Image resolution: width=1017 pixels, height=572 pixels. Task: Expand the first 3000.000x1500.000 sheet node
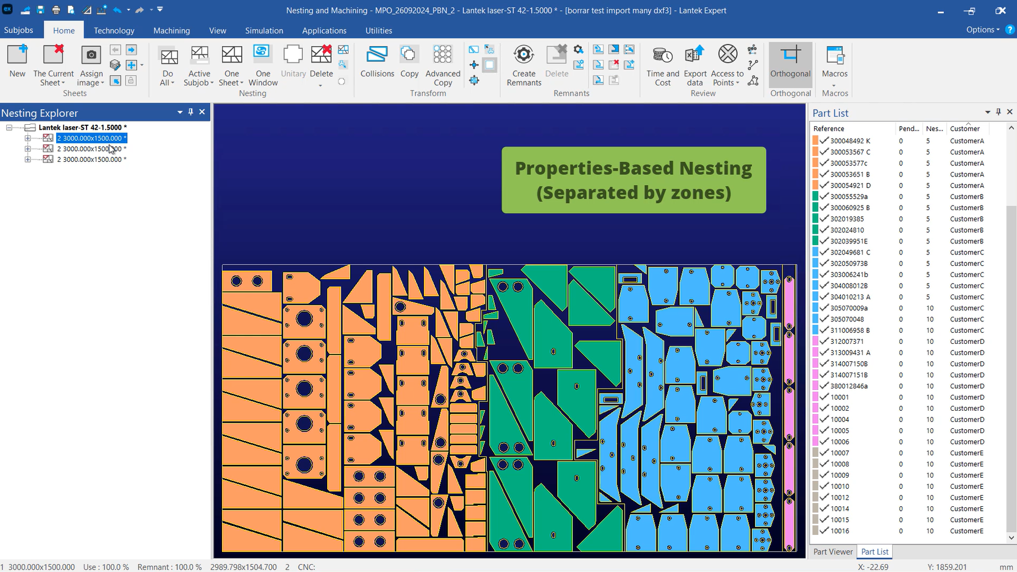(28, 138)
